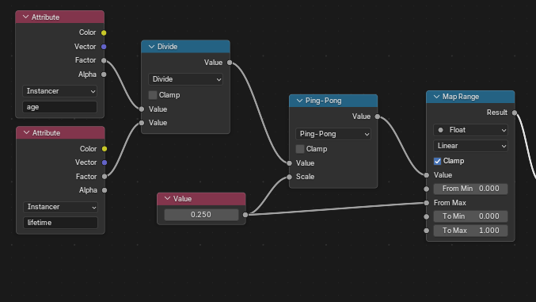Select the lifetime Attribute node header
Screen dimensions: 536x302
[x=60, y=132]
